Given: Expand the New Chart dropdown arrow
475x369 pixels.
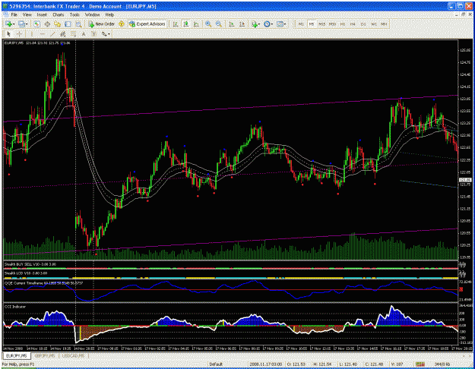Looking at the screenshot, I should point(14,24).
